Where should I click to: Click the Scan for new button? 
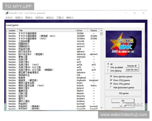click(132, 70)
